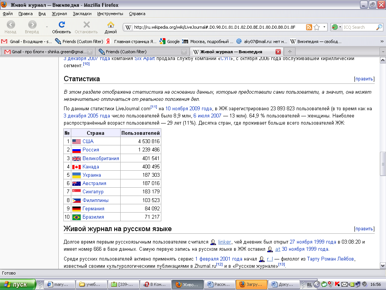Viewport: 386px width, 290px height.
Task: Open the aky07@mail.ru bookmark
Action: tap(262, 42)
